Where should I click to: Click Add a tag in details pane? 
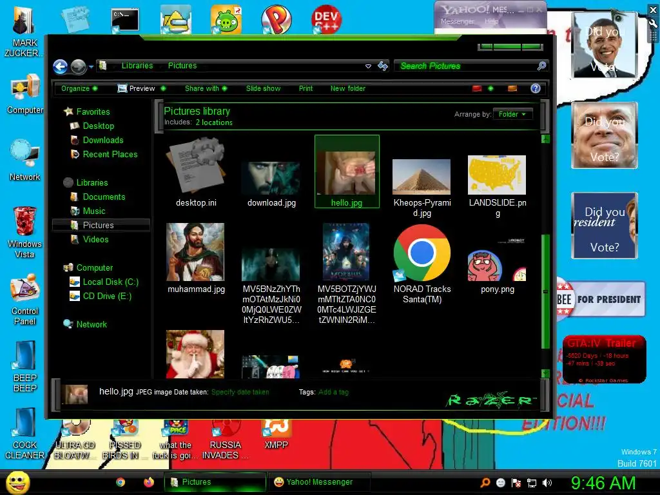(x=333, y=393)
